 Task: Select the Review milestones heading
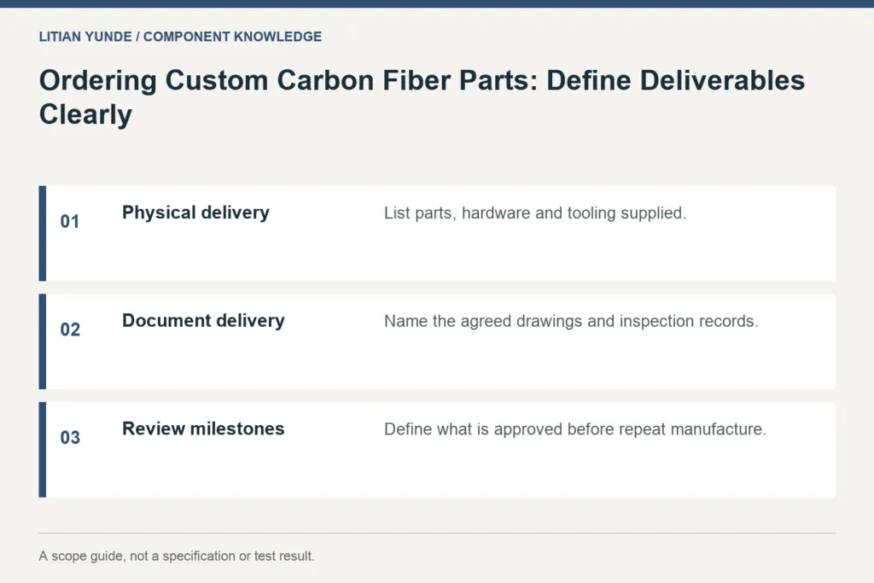pos(203,429)
